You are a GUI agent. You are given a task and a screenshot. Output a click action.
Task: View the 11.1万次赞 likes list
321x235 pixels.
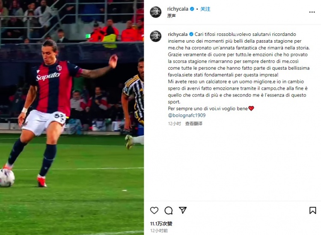click(161, 223)
